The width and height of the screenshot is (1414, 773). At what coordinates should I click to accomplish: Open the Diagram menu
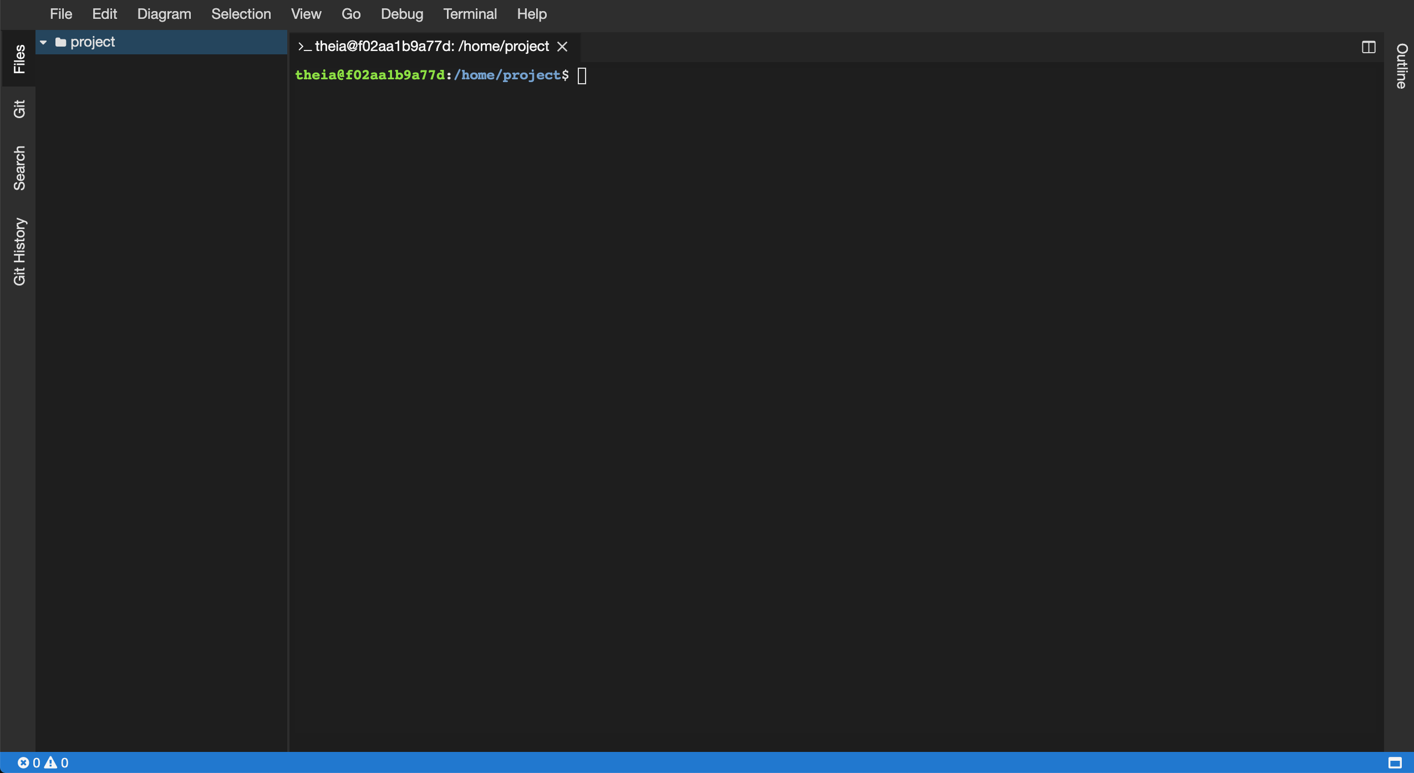click(x=164, y=14)
